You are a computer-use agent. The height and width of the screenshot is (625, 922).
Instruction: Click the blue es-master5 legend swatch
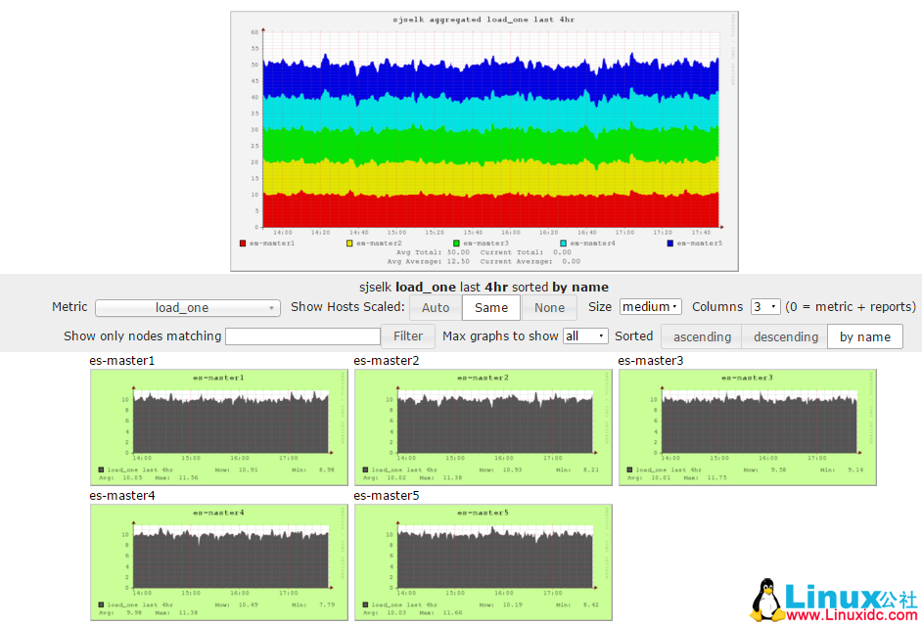click(x=670, y=243)
